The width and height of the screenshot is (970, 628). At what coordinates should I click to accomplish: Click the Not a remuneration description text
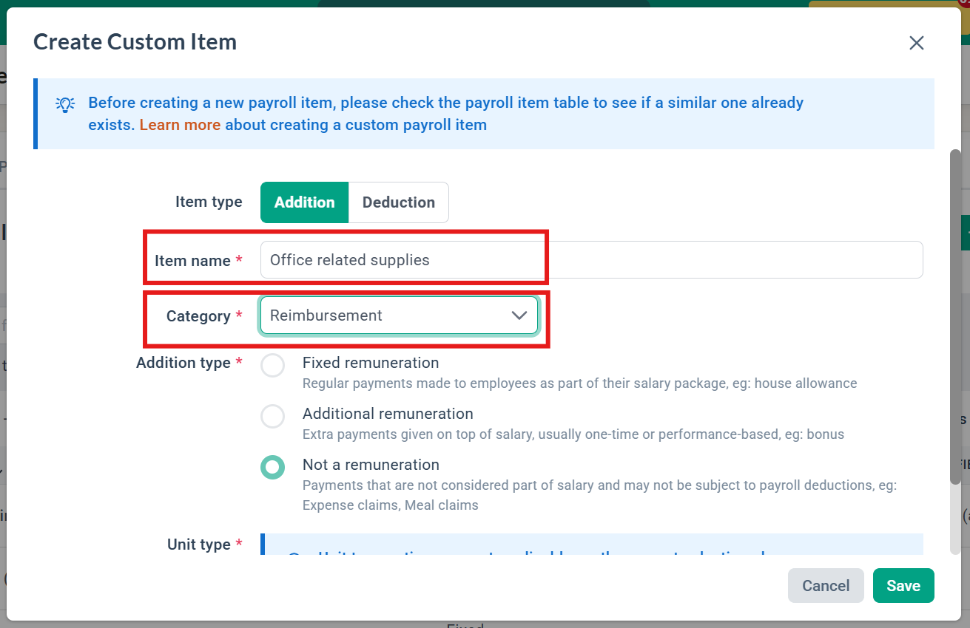[599, 496]
